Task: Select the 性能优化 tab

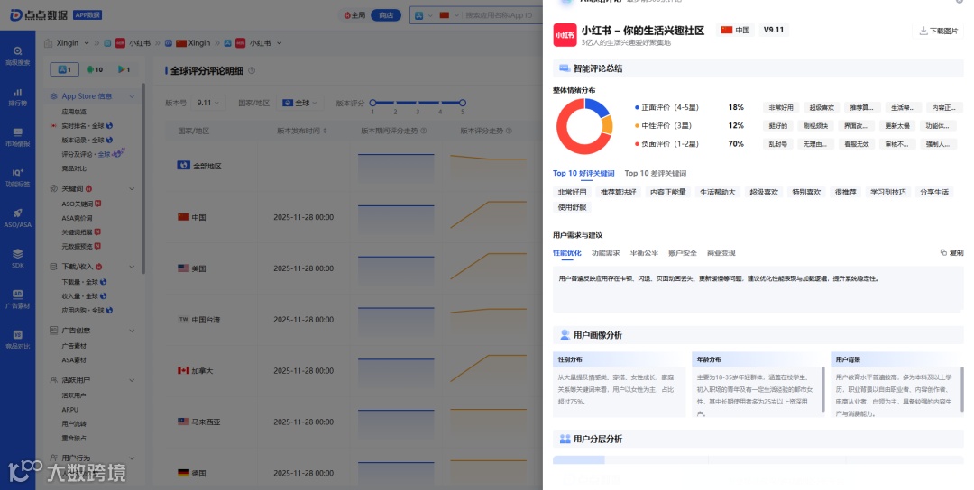Action: coord(566,252)
